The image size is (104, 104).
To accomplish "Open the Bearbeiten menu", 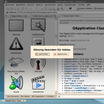I will [x=21, y=5].
